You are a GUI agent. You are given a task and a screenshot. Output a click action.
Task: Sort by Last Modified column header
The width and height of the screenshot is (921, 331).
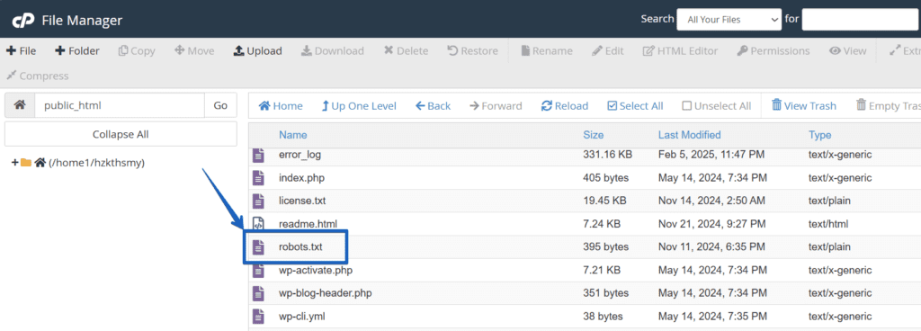(690, 135)
